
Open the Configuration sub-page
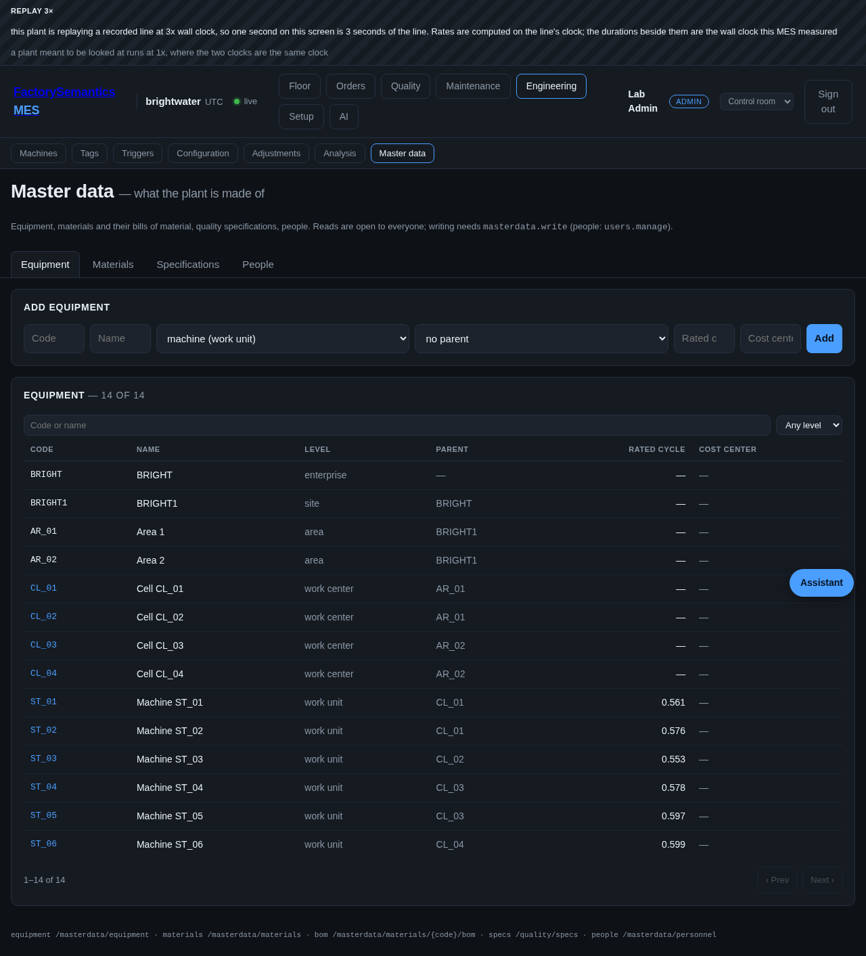tap(203, 153)
